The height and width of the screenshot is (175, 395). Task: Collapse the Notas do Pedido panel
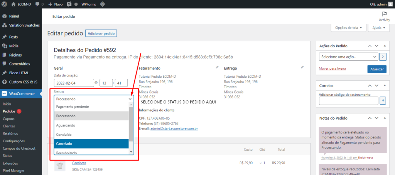pos(385,118)
